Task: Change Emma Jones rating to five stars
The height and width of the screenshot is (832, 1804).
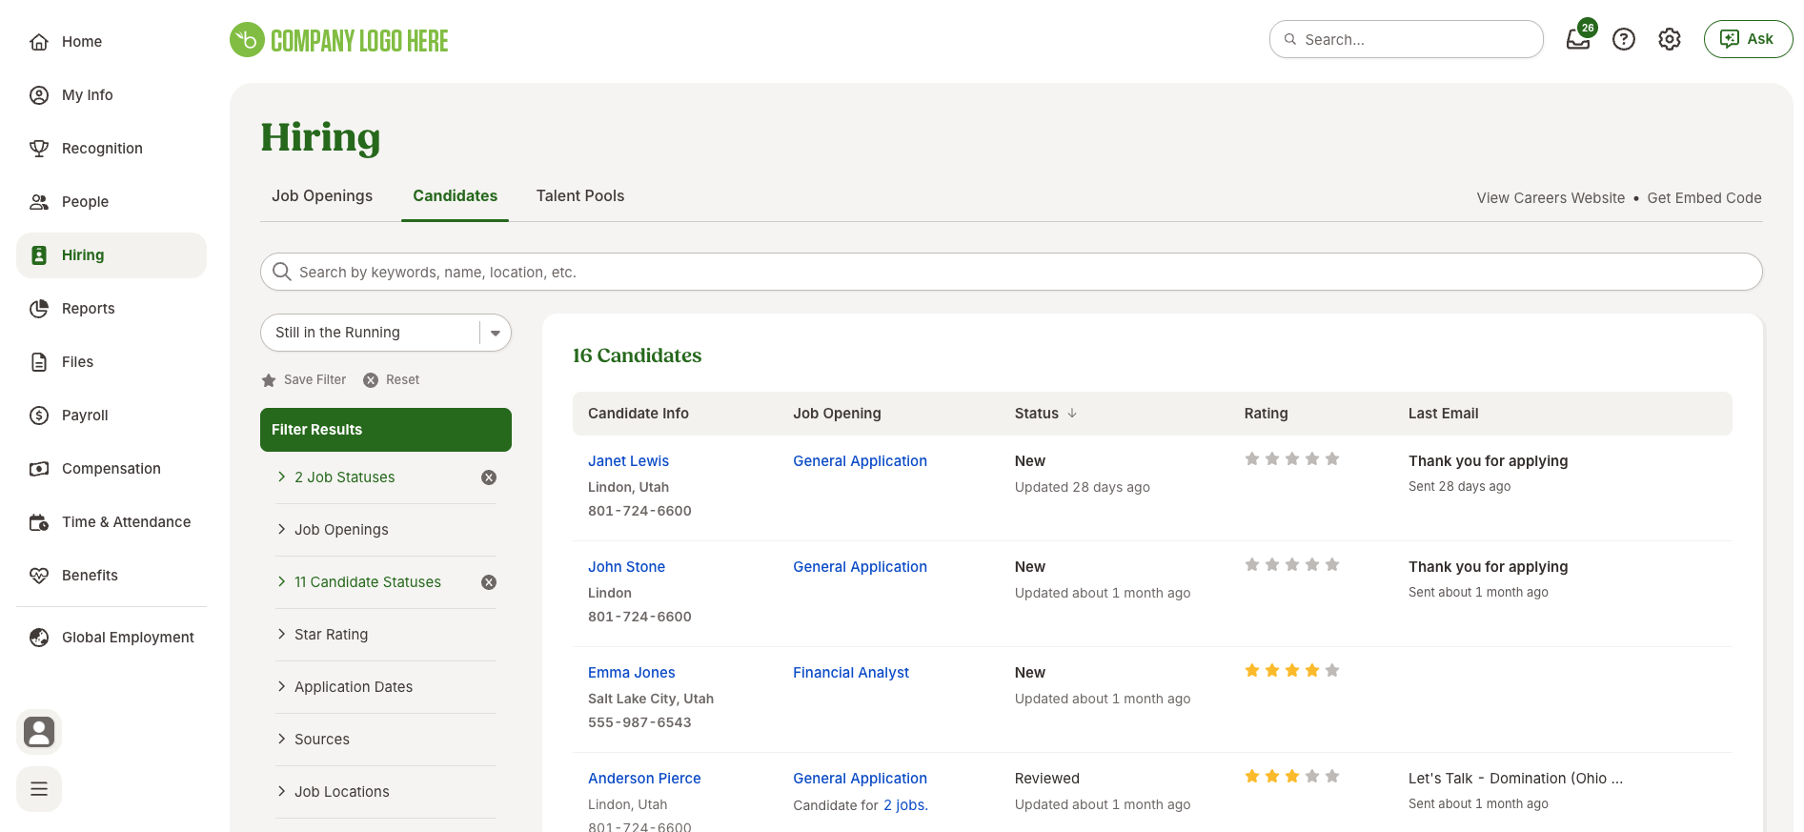Action: click(x=1332, y=671)
